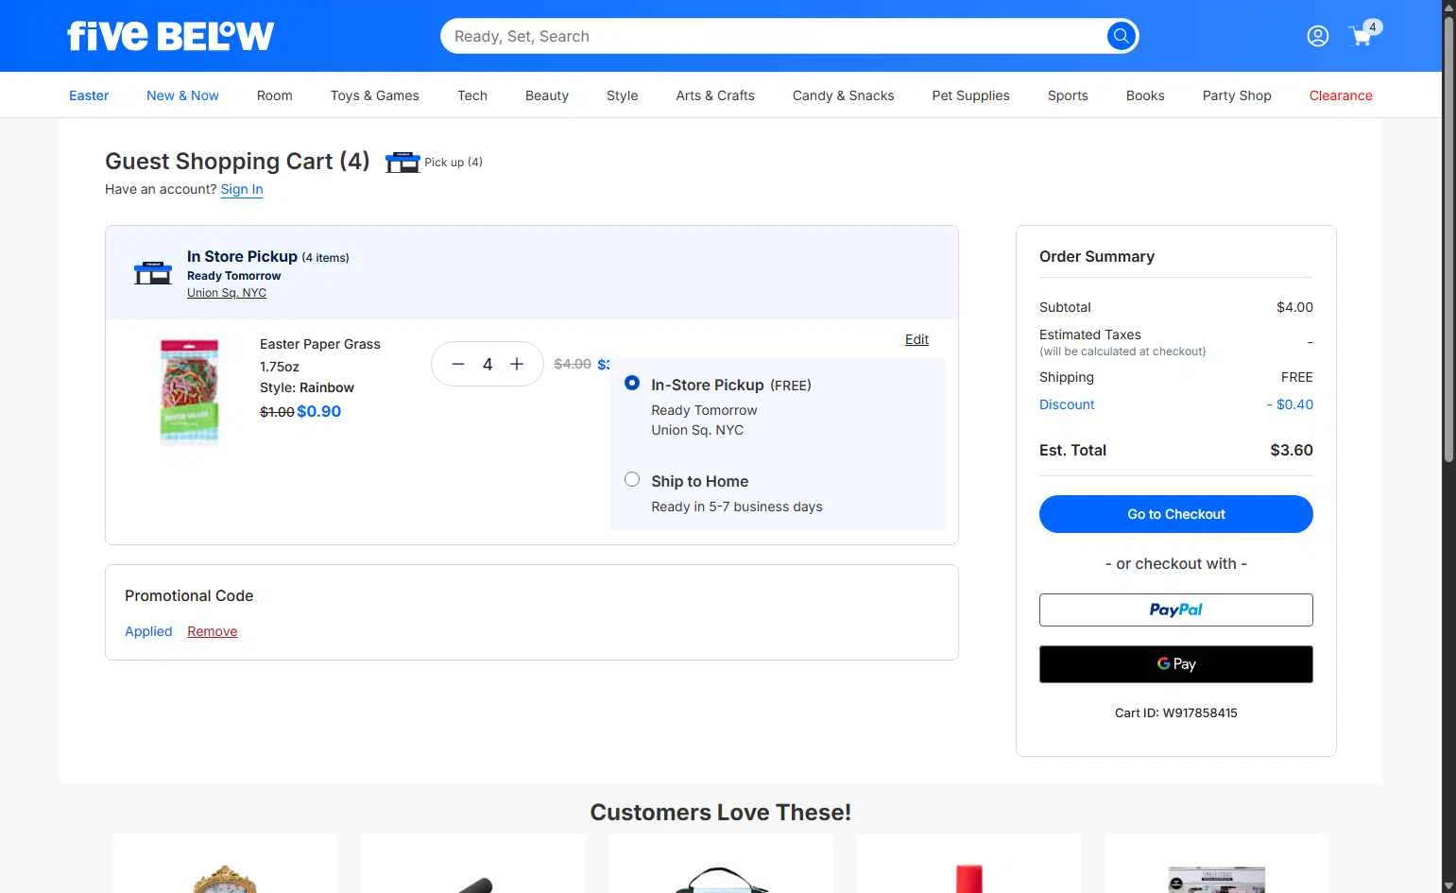The image size is (1456, 893).
Task: Click the Union Sq. NYC store link
Action: (x=227, y=293)
